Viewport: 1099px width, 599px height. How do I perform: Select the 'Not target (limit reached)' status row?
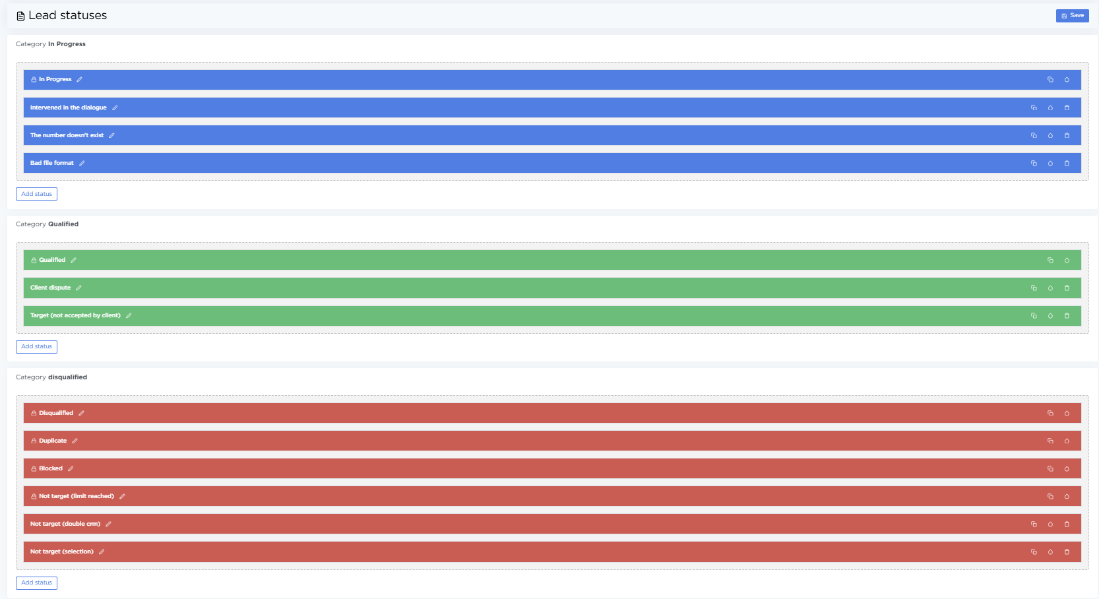(x=528, y=496)
